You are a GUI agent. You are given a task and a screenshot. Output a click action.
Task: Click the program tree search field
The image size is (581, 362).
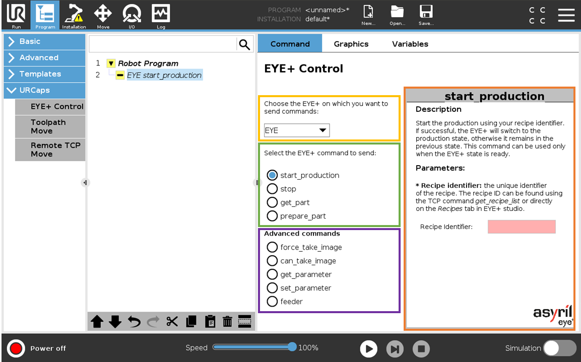pos(162,44)
